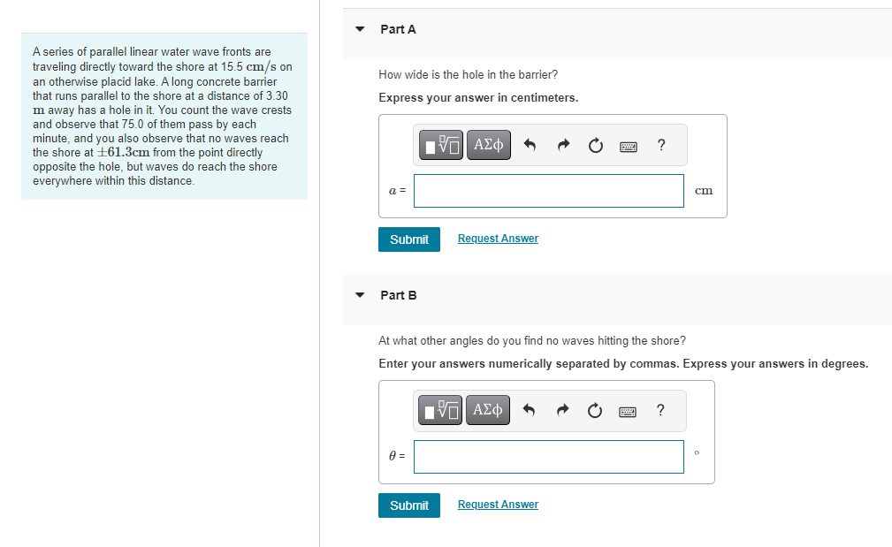
Task: Open Greek symbols ΑΣφ palette in Part A
Action: point(489,145)
